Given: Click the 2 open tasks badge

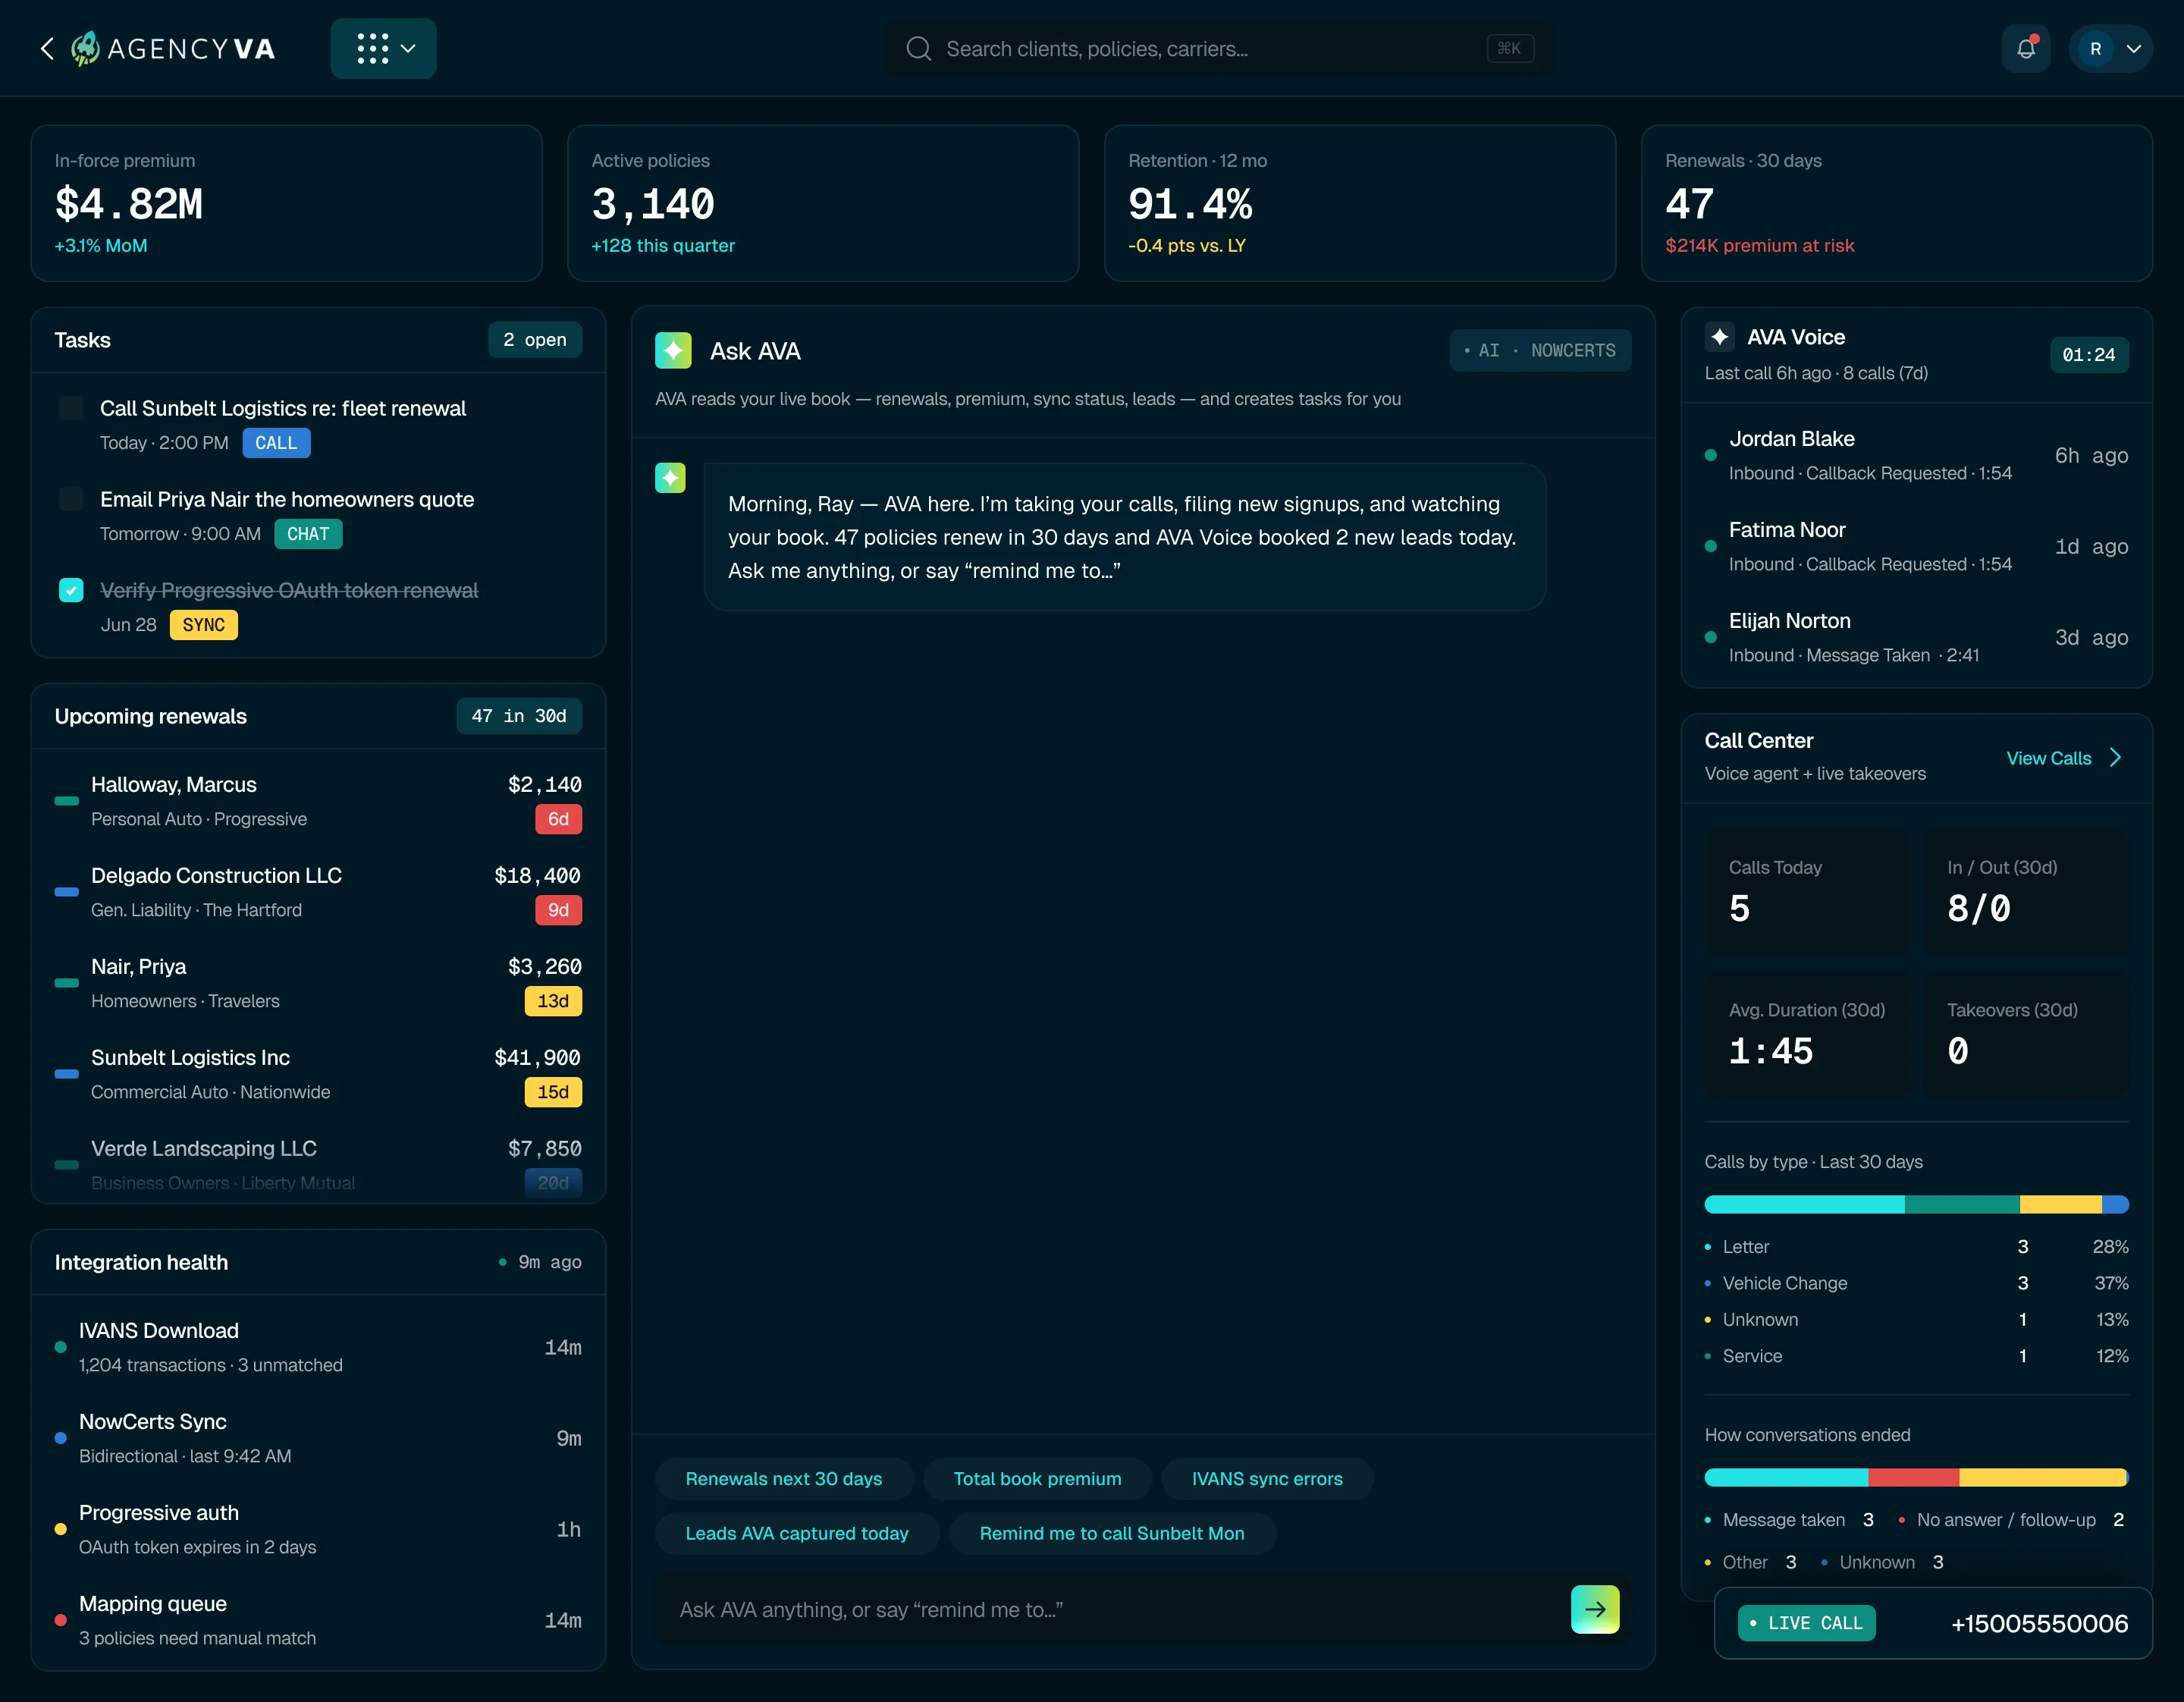Looking at the screenshot, I should pyautogui.click(x=535, y=340).
